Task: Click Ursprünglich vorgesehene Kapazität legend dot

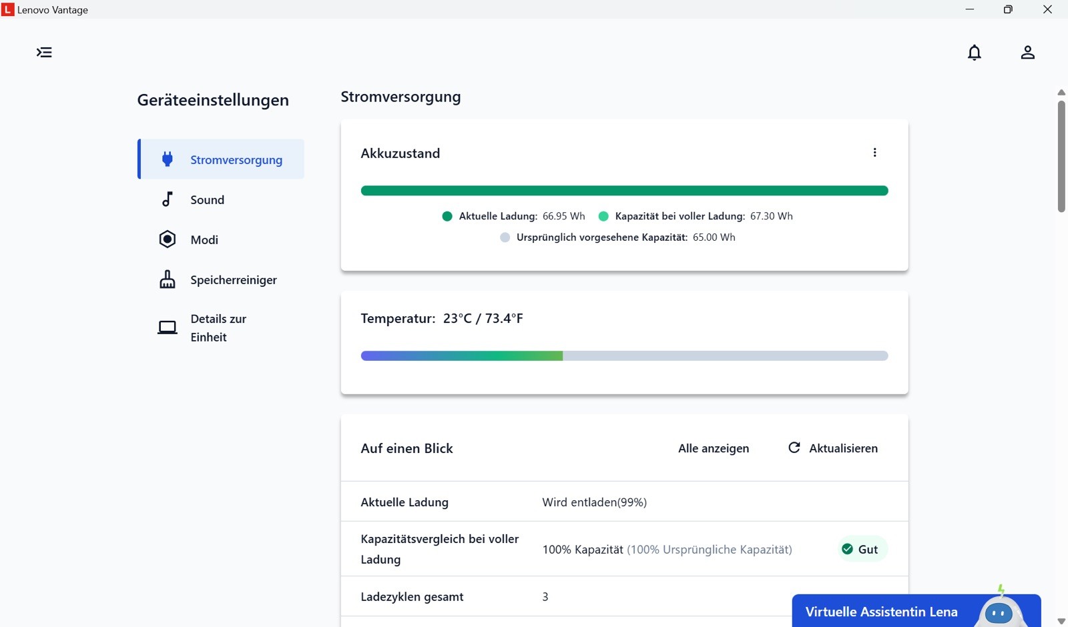Action: coord(505,237)
